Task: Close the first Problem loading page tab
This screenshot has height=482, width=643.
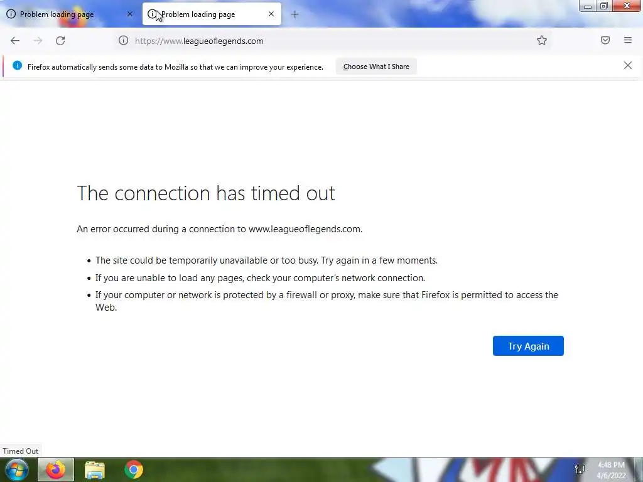Action: [130, 14]
